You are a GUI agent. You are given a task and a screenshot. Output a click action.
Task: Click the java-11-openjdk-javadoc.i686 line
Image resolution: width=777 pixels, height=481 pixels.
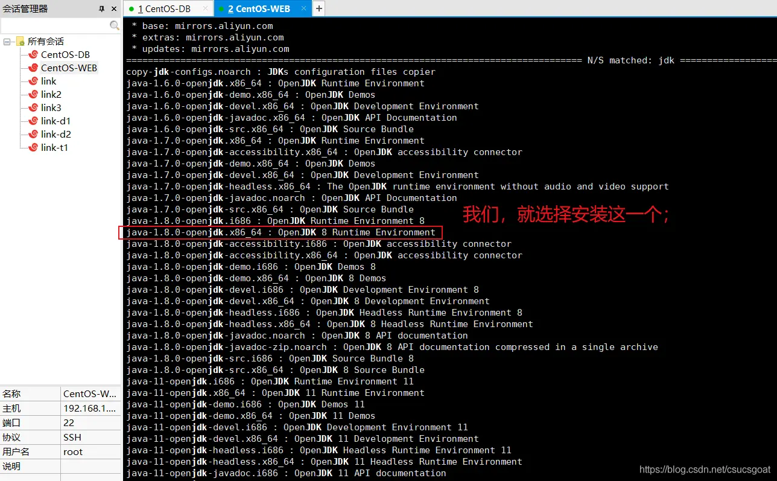286,473
